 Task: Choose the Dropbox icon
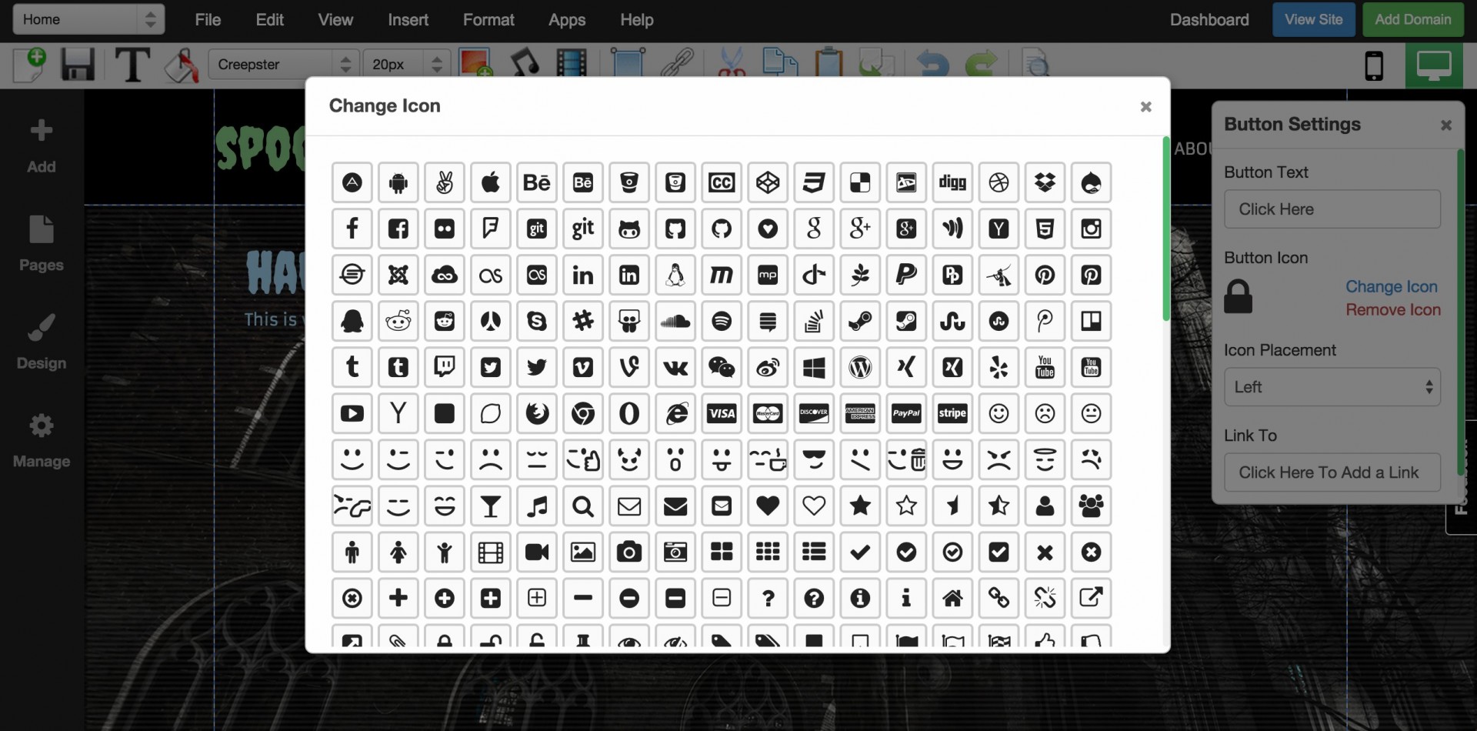(x=1045, y=182)
